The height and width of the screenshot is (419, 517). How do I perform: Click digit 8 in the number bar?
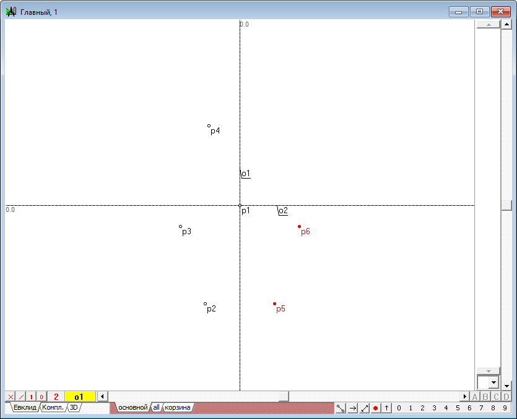493,408
